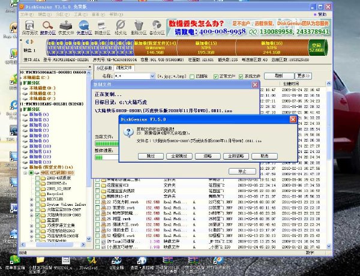The height and width of the screenshot is (276, 360).
Task: Click the tree panel horizontal scrollbar
Action: pyautogui.click(x=53, y=245)
